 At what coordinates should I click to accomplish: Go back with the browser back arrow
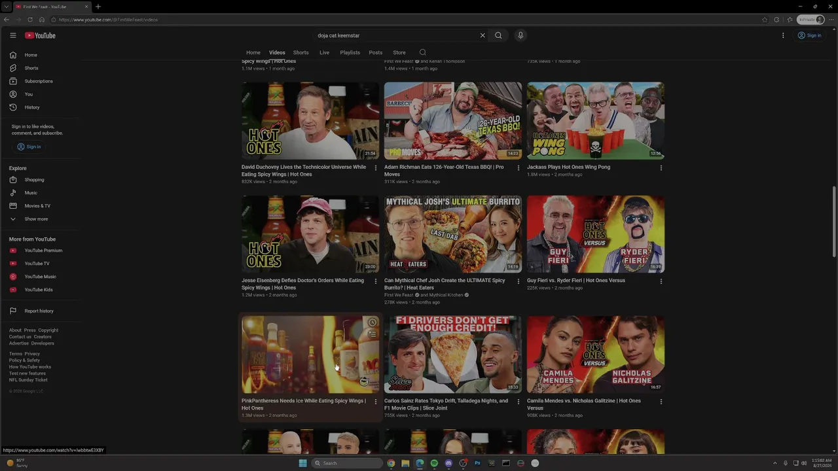coord(7,20)
